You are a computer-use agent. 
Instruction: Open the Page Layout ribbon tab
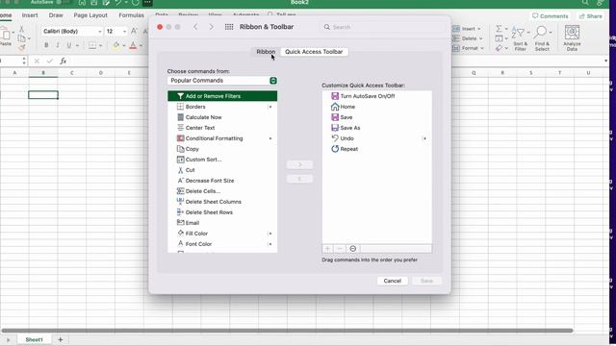(x=90, y=15)
